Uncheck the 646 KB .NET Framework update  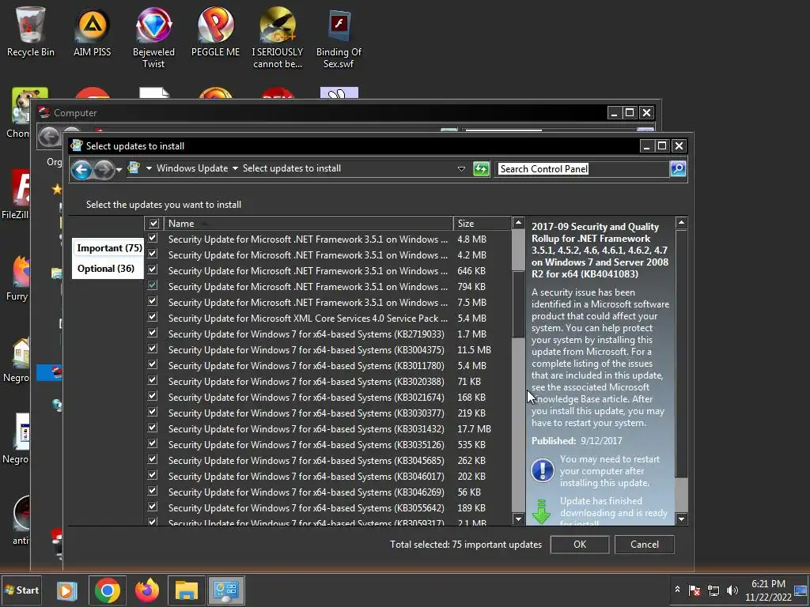coord(153,270)
